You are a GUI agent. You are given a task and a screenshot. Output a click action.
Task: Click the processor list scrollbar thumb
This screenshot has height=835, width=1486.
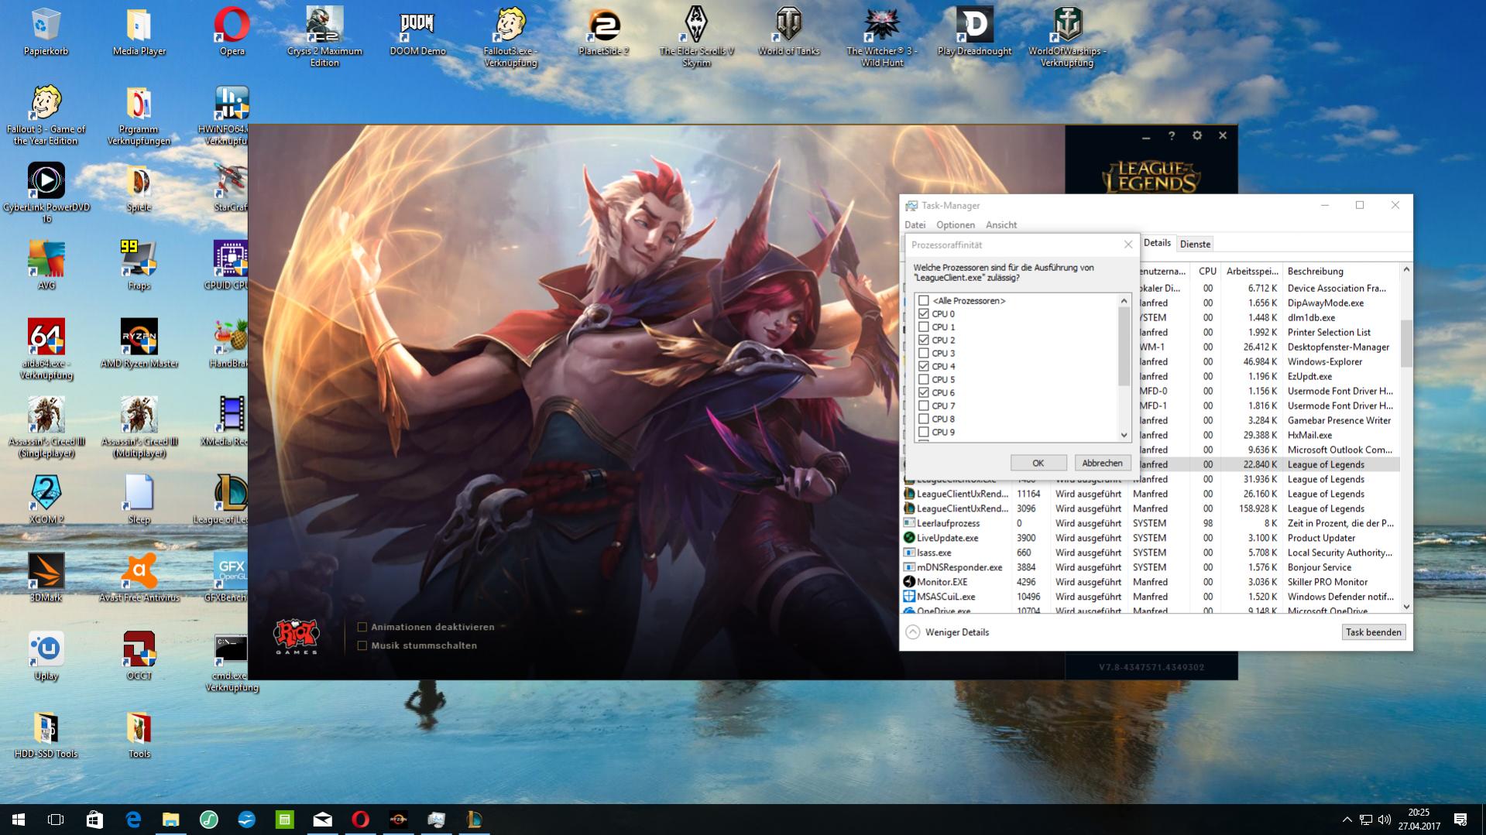pos(1124,346)
